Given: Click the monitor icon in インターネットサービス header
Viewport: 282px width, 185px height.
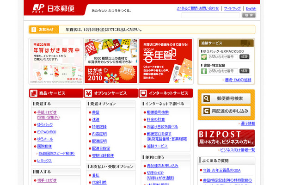Looking at the screenshot, I should pos(143,93).
